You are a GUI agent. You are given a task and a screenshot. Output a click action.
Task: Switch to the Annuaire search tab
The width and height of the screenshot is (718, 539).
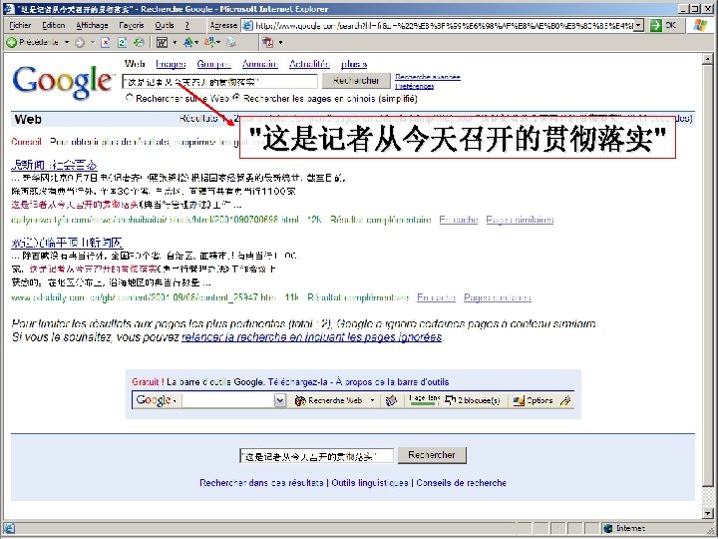click(x=260, y=64)
